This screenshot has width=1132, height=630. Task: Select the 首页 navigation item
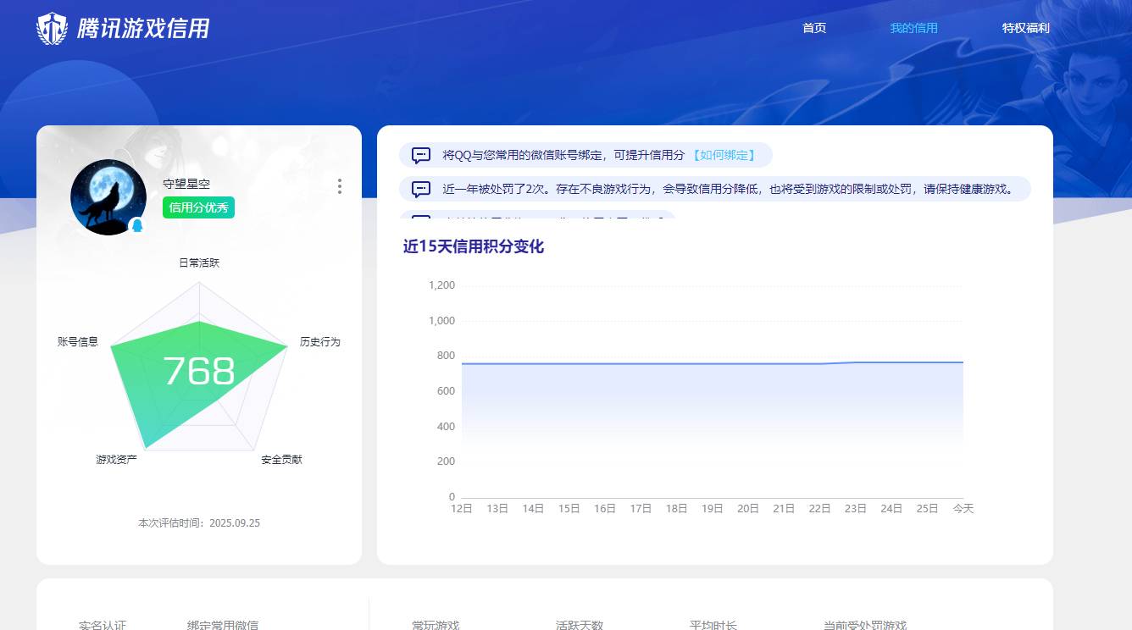click(814, 28)
